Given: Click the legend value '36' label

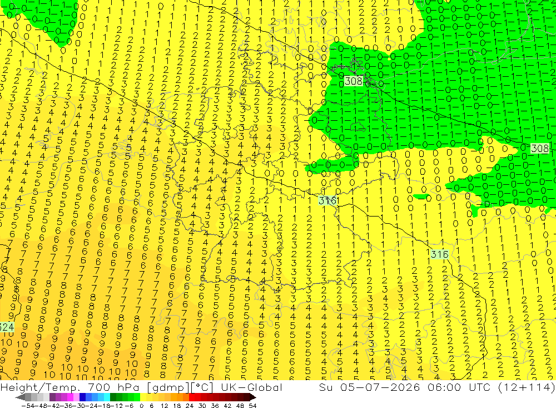Looking at the screenshot, I should click(x=215, y=406).
